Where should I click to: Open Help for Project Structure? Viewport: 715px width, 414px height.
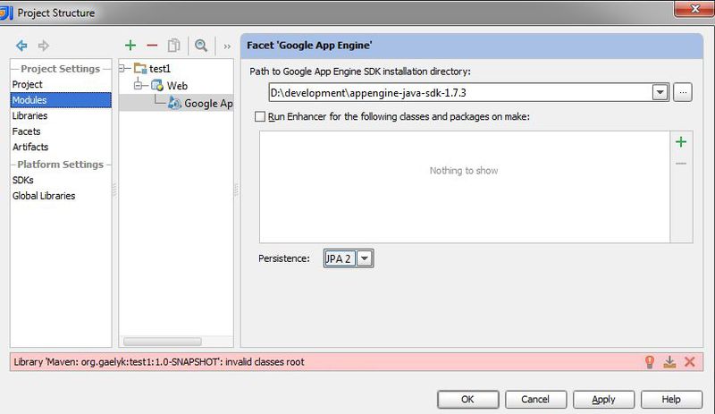671,400
